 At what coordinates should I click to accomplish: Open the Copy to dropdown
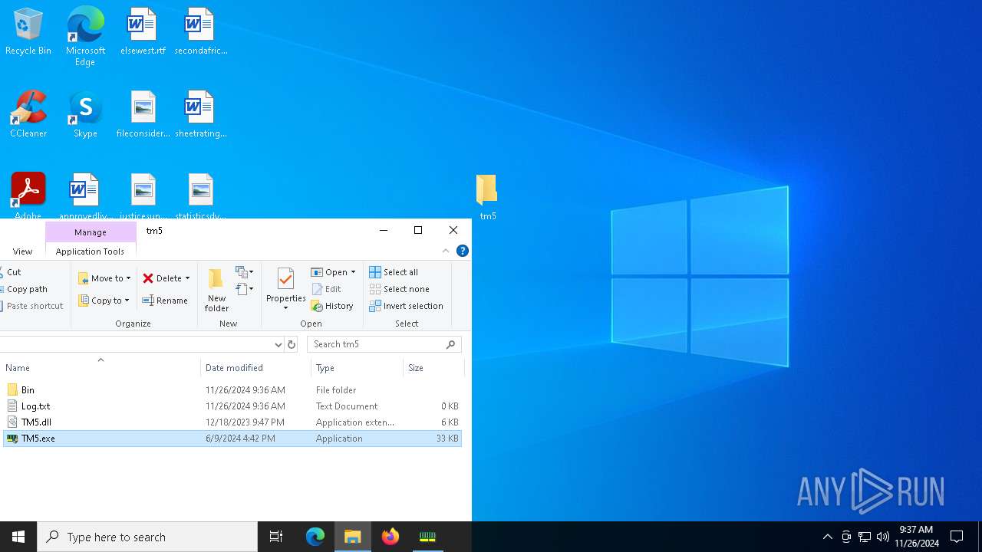click(104, 301)
